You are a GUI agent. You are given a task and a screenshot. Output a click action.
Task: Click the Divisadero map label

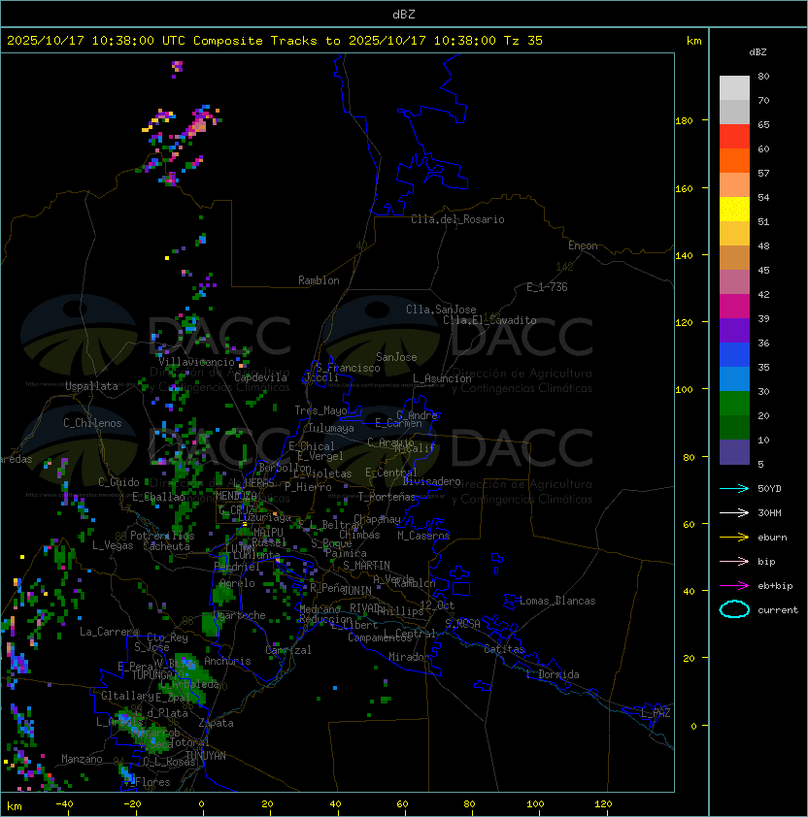[x=431, y=481]
